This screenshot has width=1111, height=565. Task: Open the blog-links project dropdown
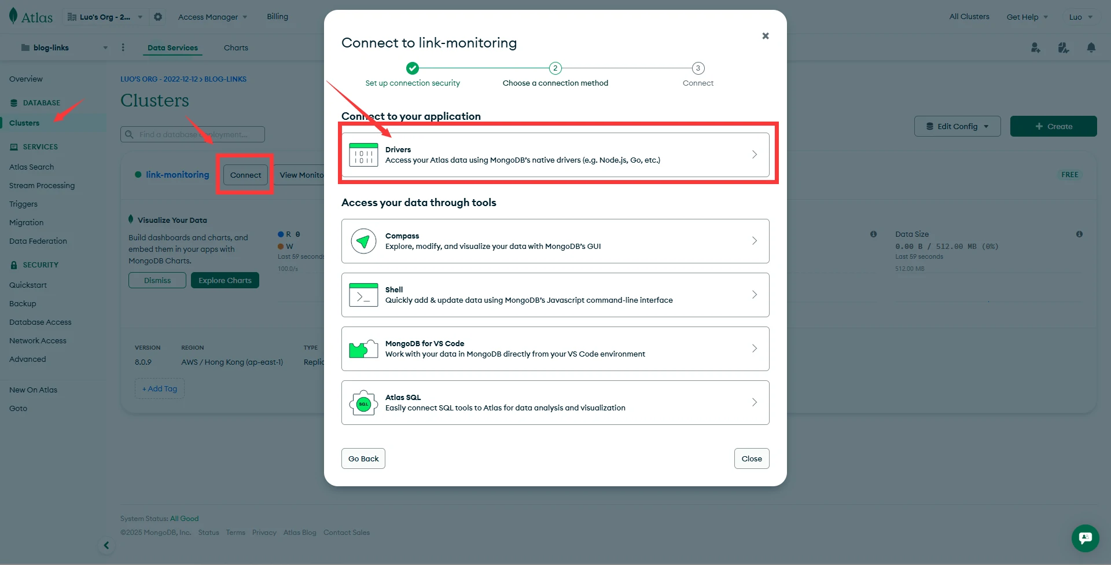point(64,47)
